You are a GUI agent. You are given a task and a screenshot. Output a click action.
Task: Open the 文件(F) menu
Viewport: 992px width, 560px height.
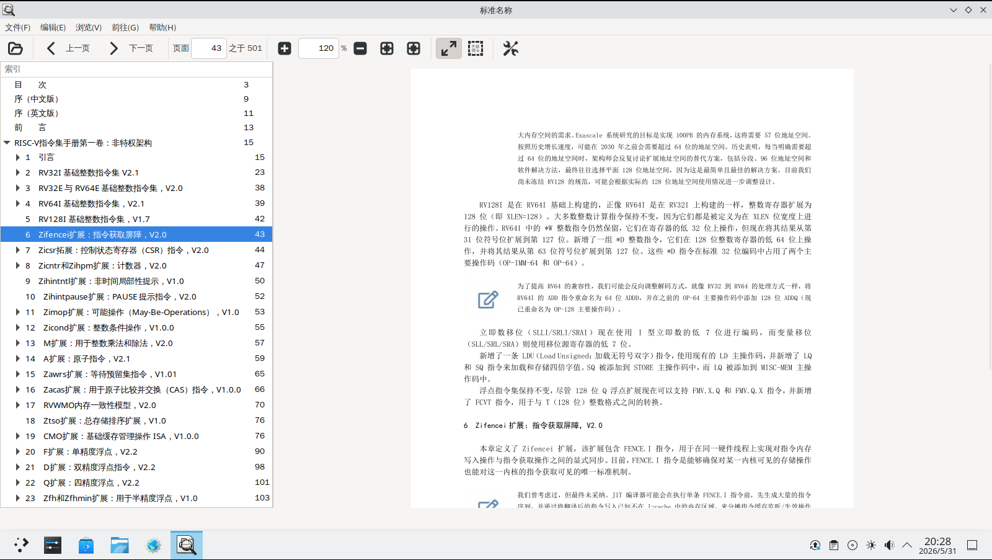(x=18, y=27)
